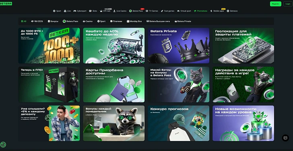Filter promotions by ЧМ-2026
This screenshot has height=151, width=293.
pyautogui.click(x=37, y=21)
